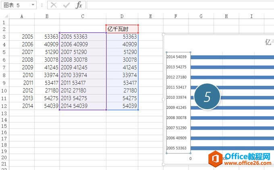This screenshot has height=170, width=274.
Task: Click the chart title at top of chart
Action: [x=269, y=42]
